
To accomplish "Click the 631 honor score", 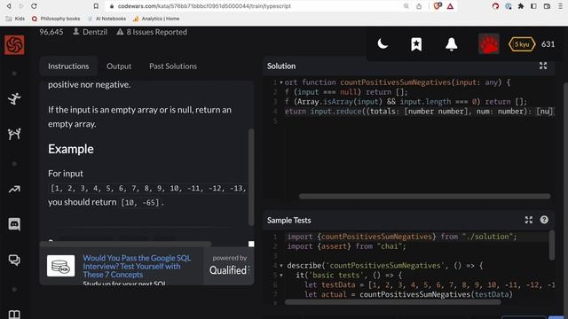I will coord(548,44).
